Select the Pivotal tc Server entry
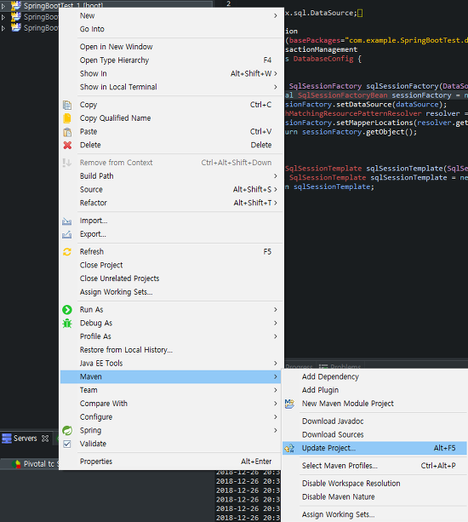468x522 pixels. pos(35,464)
